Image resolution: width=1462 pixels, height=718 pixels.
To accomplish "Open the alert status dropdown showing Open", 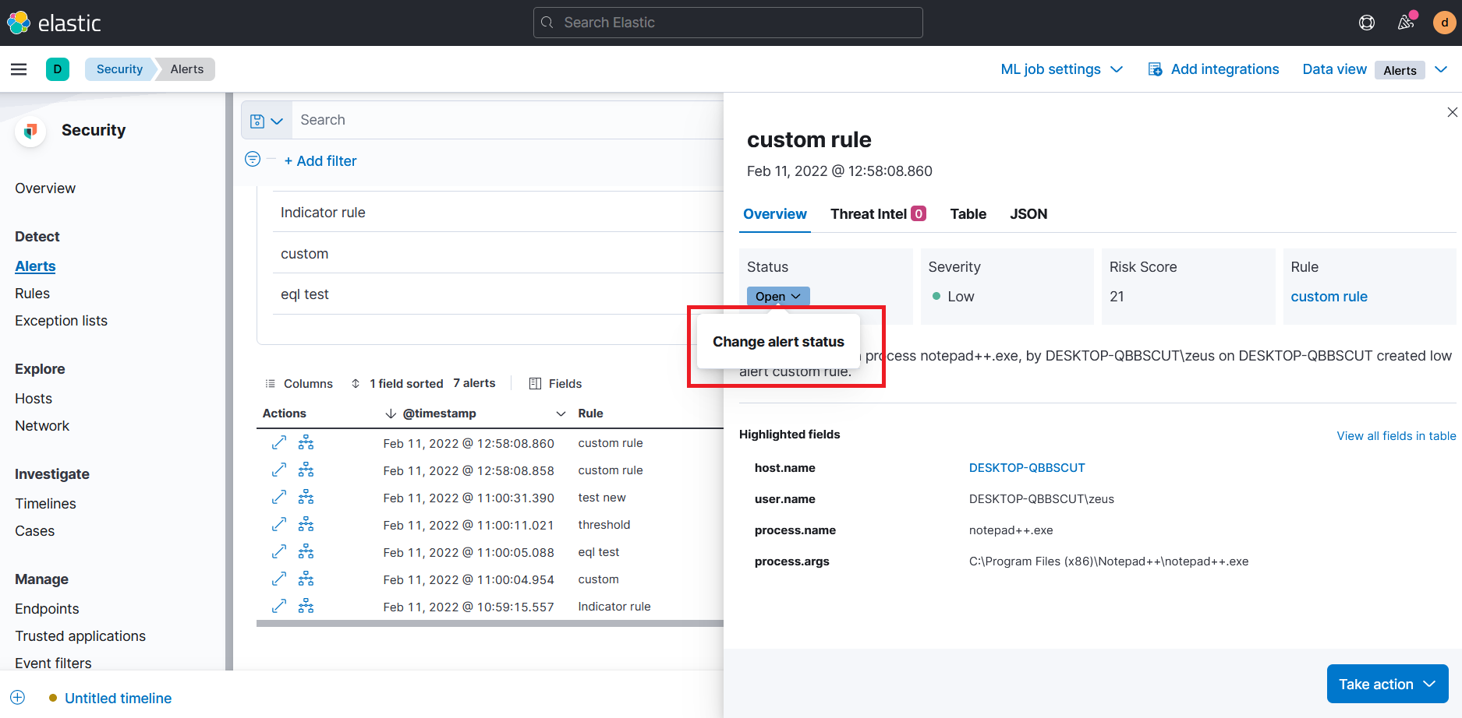I will (x=777, y=296).
